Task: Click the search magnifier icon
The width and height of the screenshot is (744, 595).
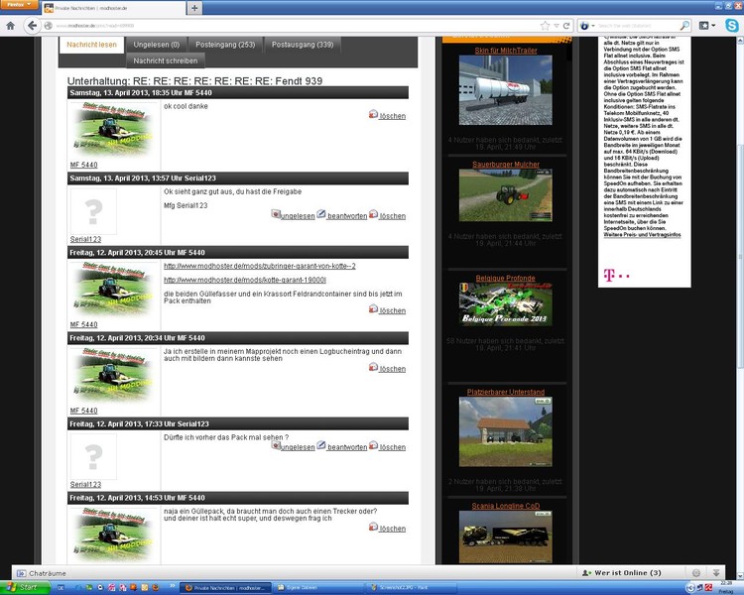Action: (684, 26)
